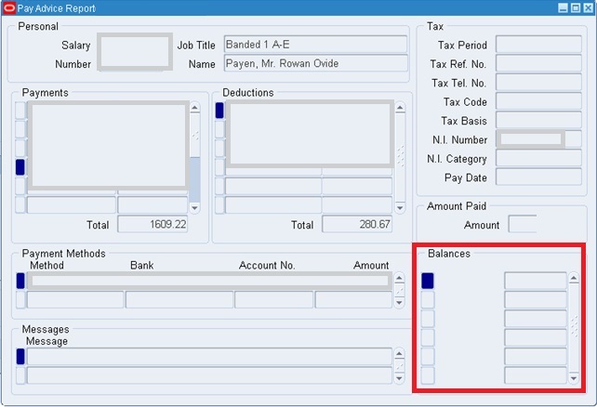Click the empty Account No. field
Screen dimensions: 597x407
[273, 300]
